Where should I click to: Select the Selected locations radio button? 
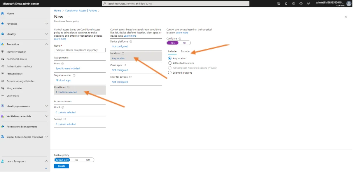click(x=170, y=73)
